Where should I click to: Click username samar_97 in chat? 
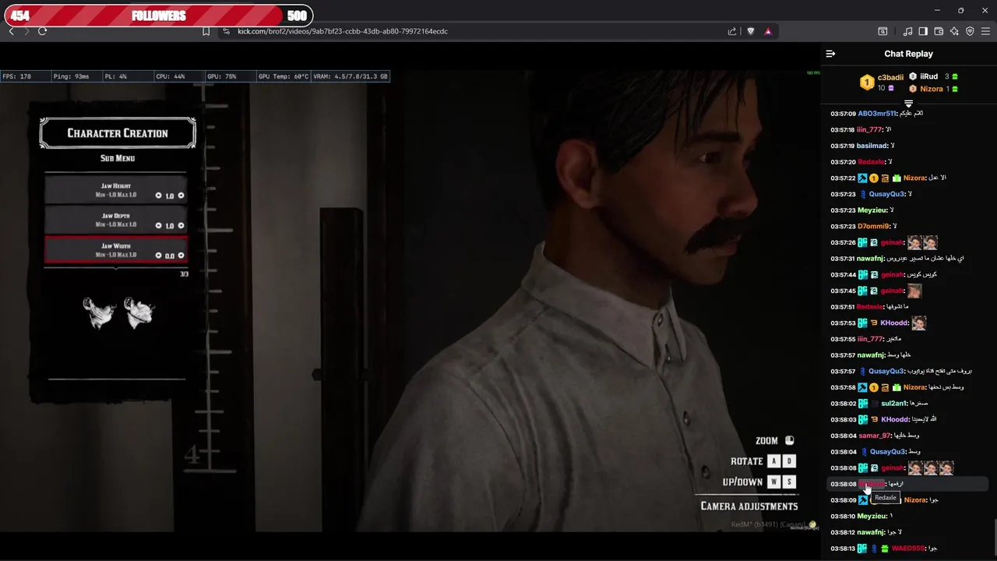(x=874, y=436)
